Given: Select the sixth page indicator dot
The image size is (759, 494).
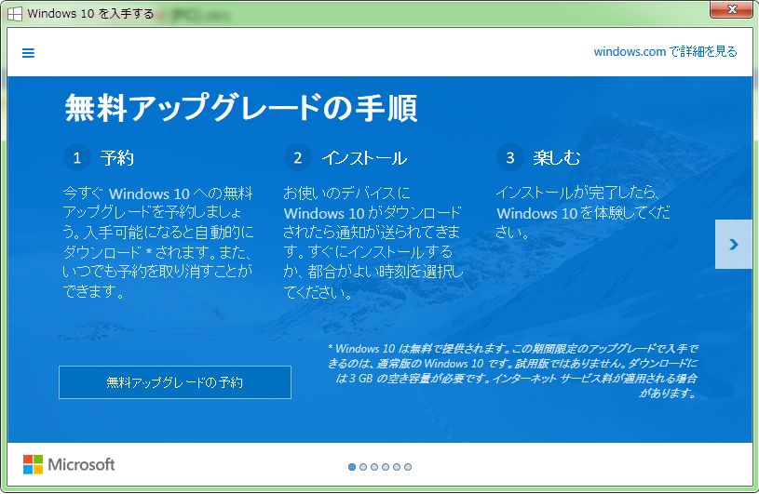Looking at the screenshot, I should pyautogui.click(x=408, y=467).
